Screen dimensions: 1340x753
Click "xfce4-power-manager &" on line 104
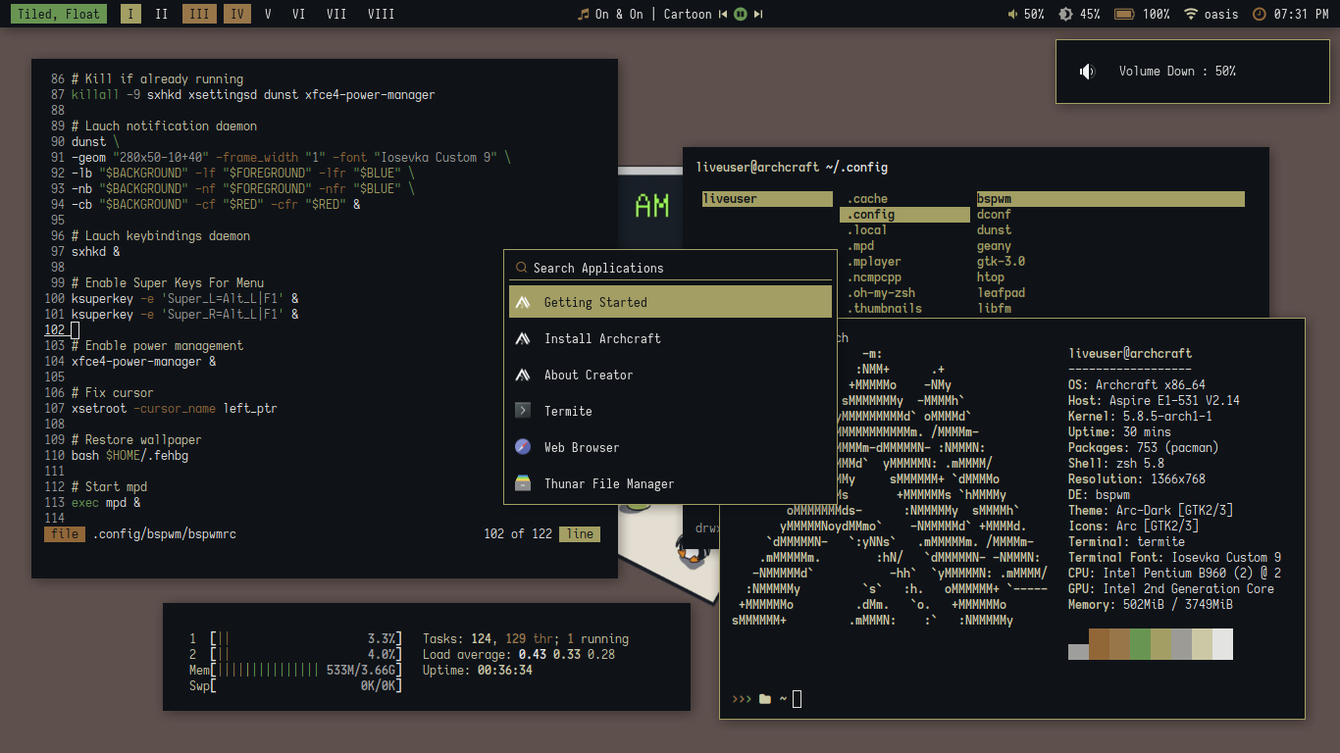[x=144, y=362]
